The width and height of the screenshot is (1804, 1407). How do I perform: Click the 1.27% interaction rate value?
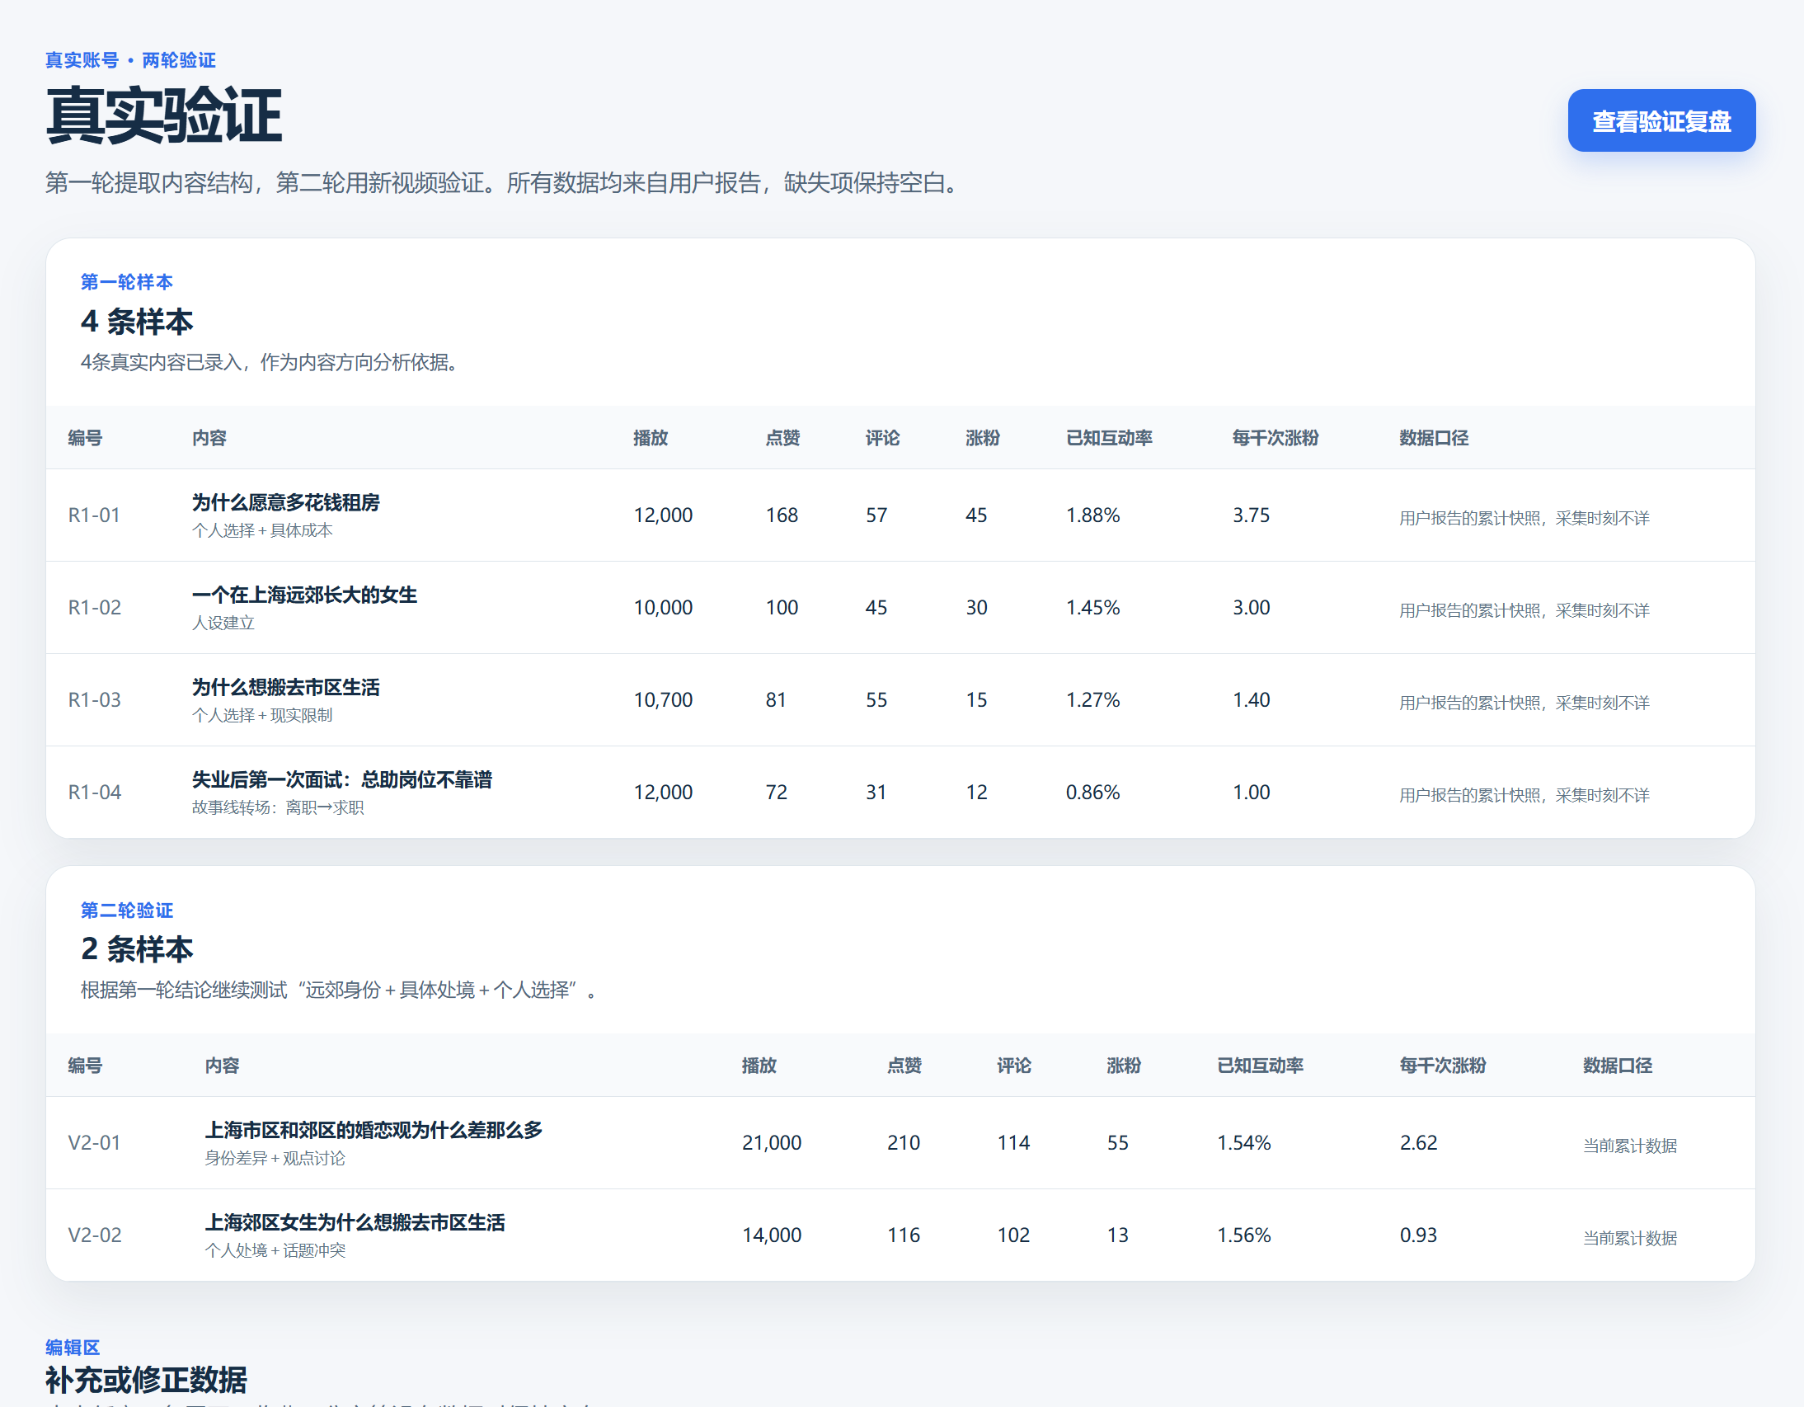coord(1092,700)
